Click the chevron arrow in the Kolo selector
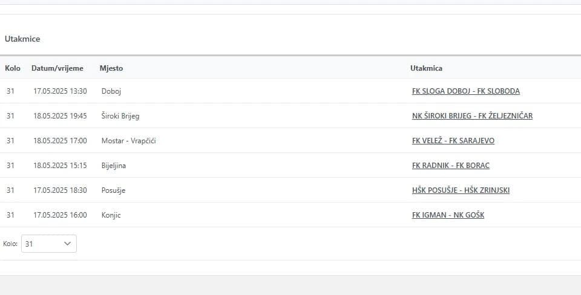Screen dimensions: 581x295 click(67, 244)
